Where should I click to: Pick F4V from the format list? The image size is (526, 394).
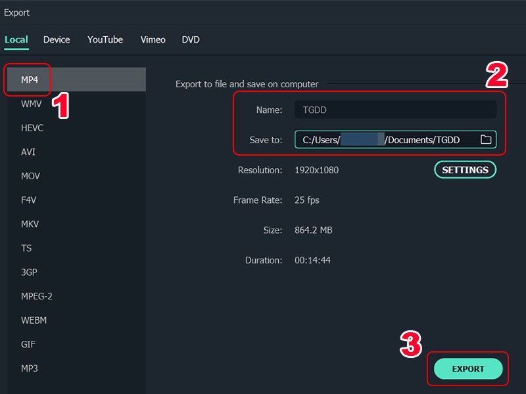point(76,200)
